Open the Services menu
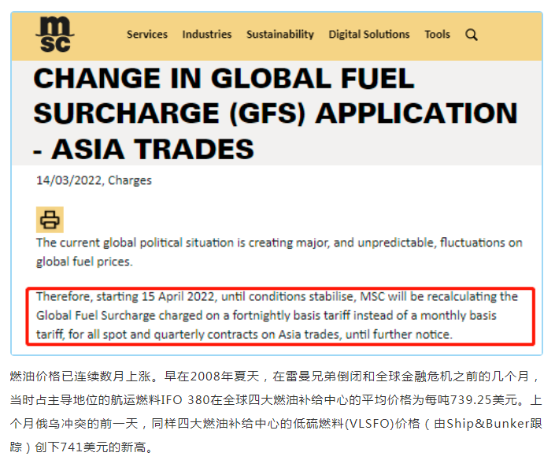The height and width of the screenshot is (460, 555). pyautogui.click(x=147, y=35)
